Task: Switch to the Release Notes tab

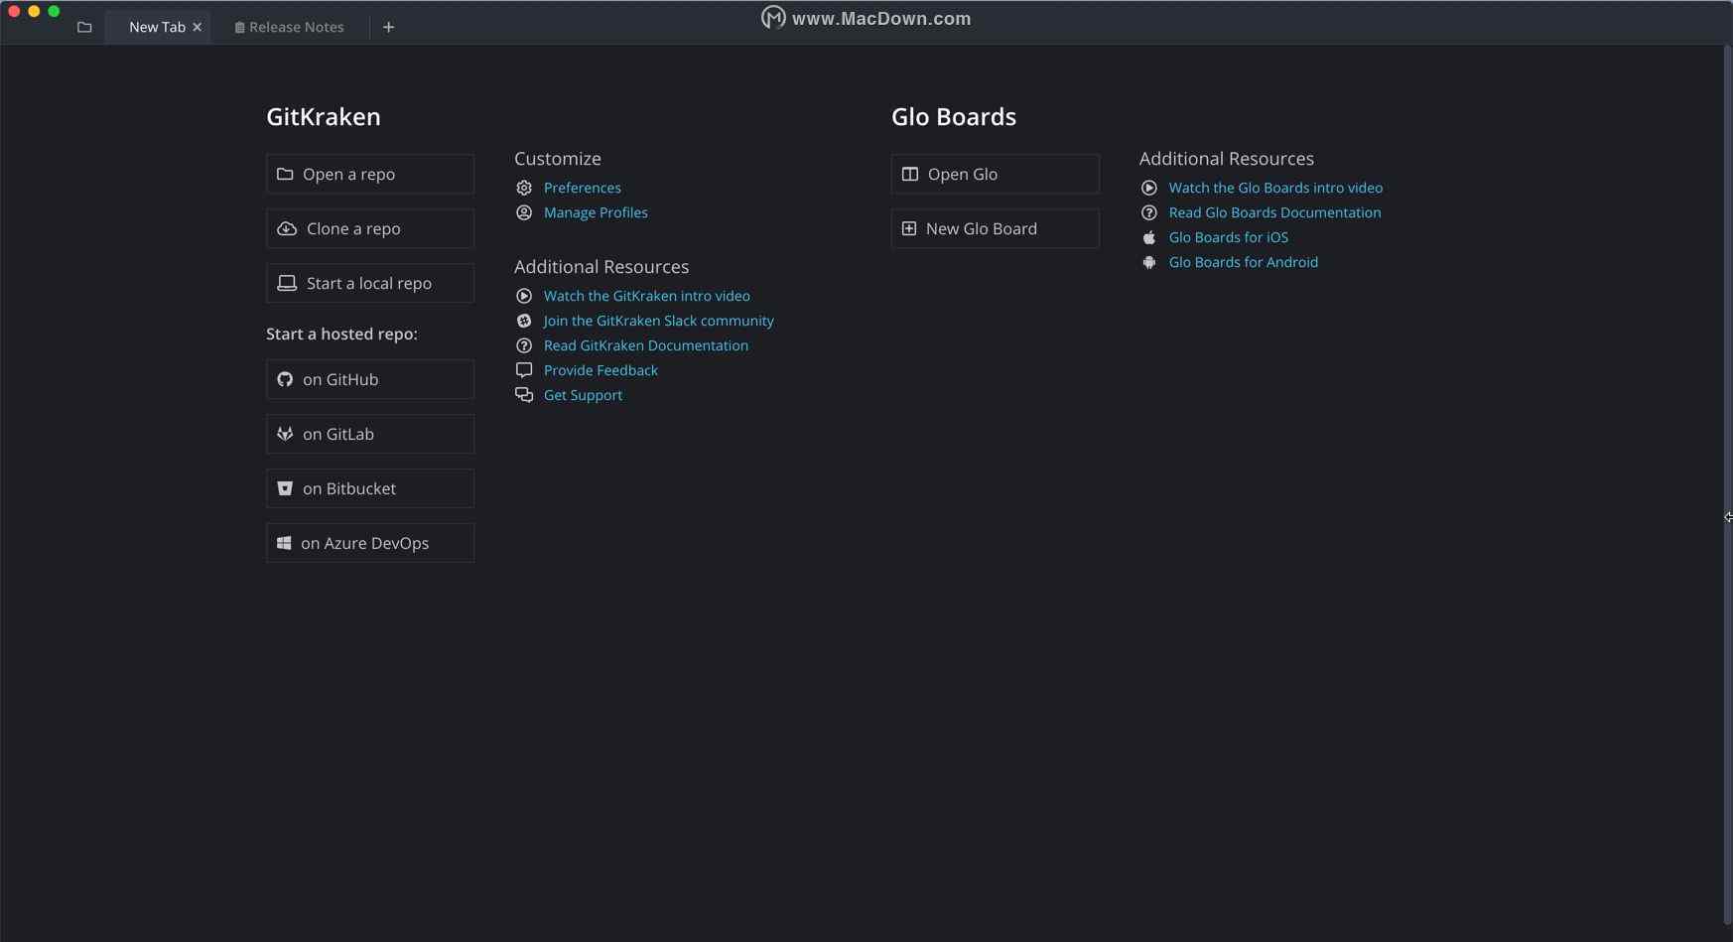Action: tap(289, 27)
